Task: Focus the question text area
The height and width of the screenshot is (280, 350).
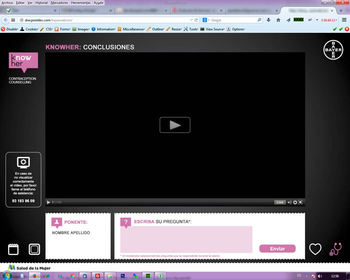Action: pos(186,239)
